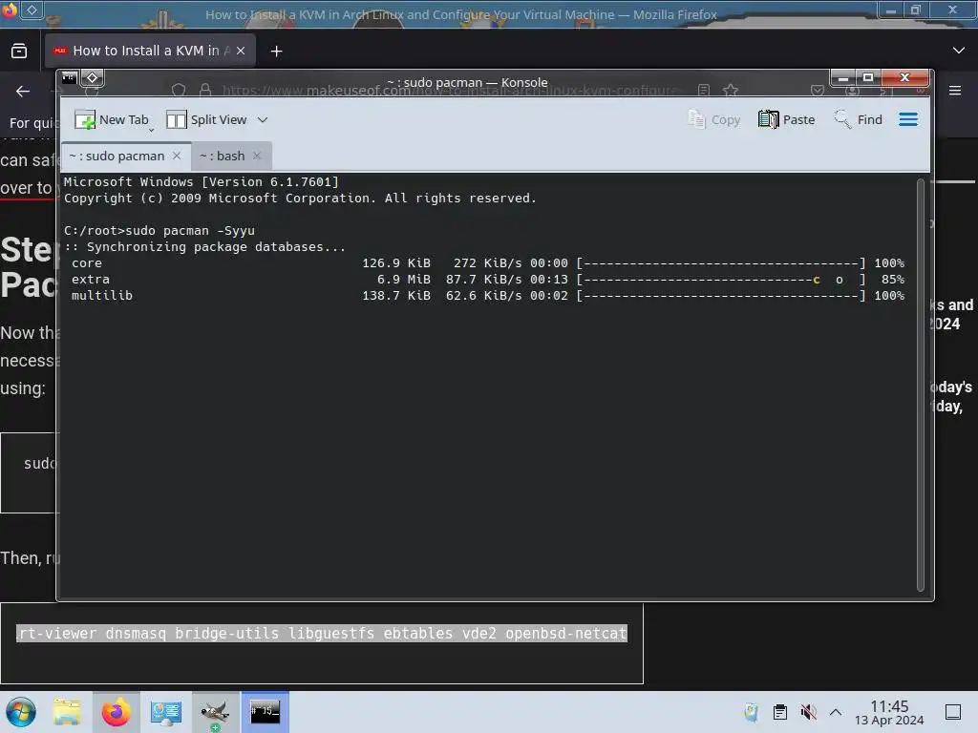Click the Split View button

pyautogui.click(x=206, y=119)
